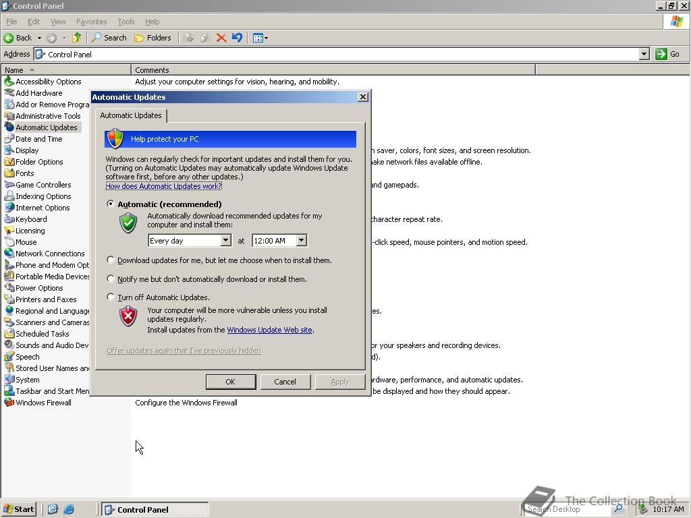Select Turn off Automatic Updates option
This screenshot has height=518, width=691.
(111, 297)
